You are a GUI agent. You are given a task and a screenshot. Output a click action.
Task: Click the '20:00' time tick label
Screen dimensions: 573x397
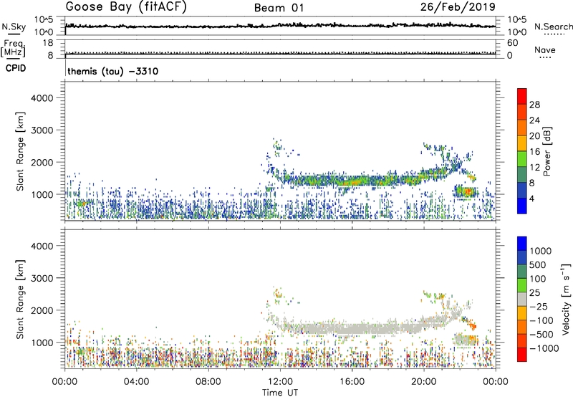[424, 382]
